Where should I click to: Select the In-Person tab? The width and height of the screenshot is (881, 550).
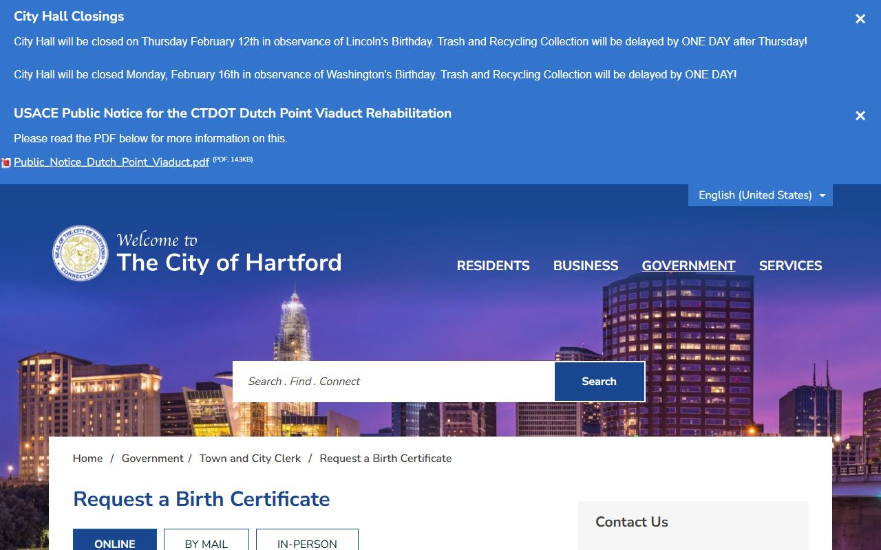click(307, 540)
